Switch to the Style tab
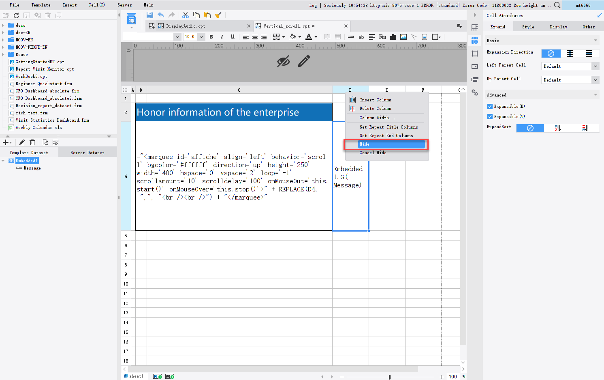Image resolution: width=604 pixels, height=380 pixels. 528,27
